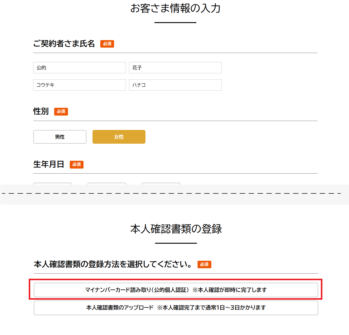Viewport: 349px width, 335px height.
Task: Click 必須 badge next to 生年月日
Action: pos(77,165)
